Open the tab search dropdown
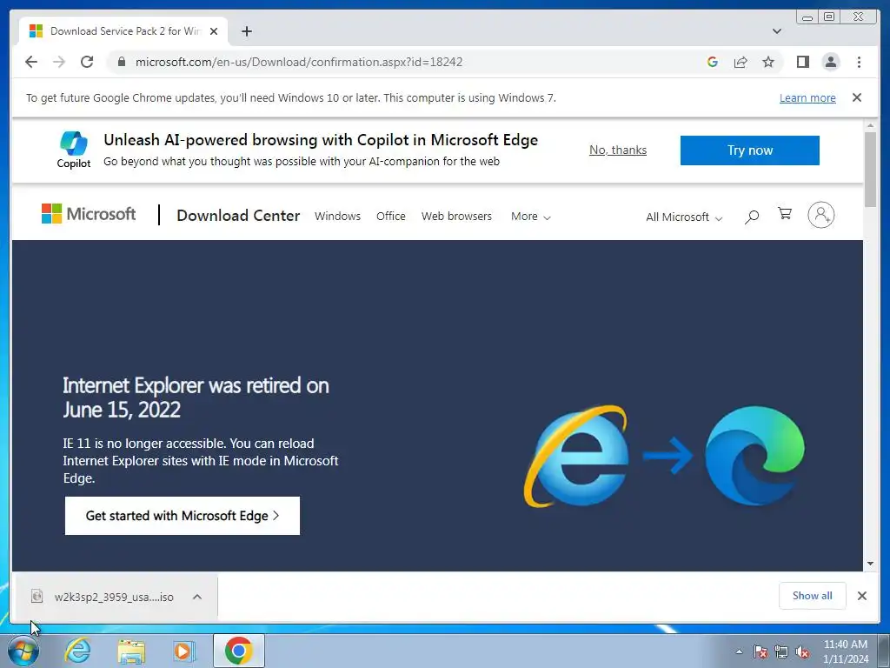 point(776,31)
